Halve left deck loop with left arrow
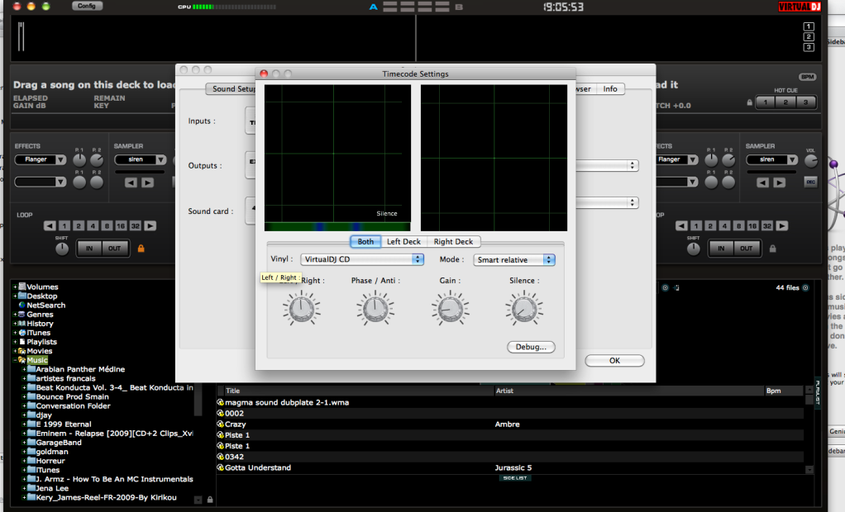Image resolution: width=845 pixels, height=512 pixels. [50, 225]
